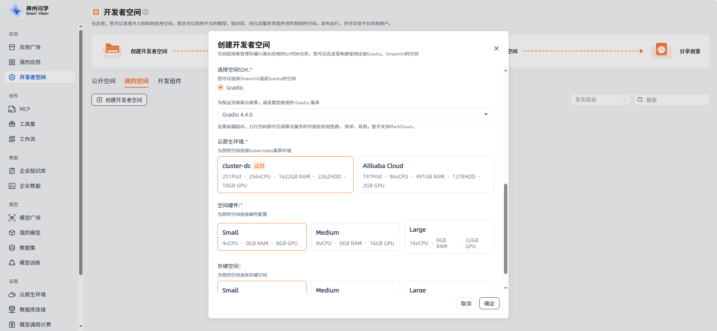Screen dimensions: 717x331
Task: Click the 企业知识库 document icon
Action: click(x=12, y=171)
